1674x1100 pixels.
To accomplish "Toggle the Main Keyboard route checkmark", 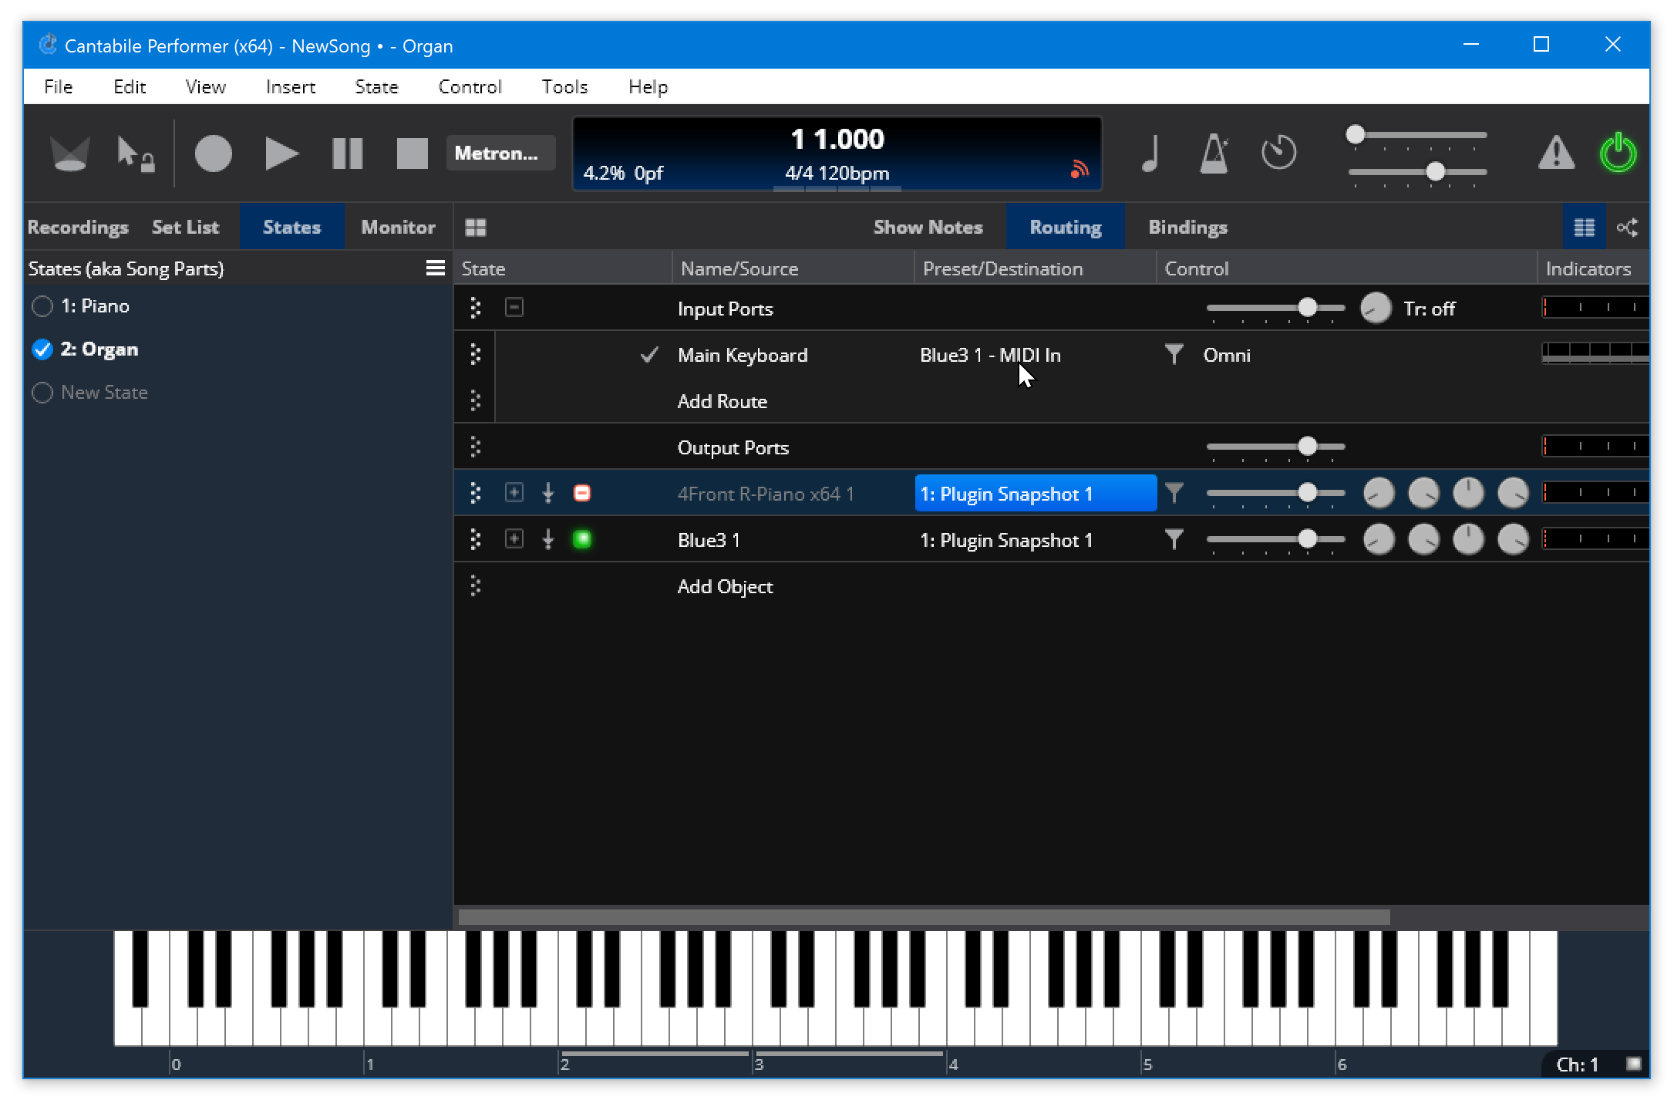I will (x=650, y=355).
